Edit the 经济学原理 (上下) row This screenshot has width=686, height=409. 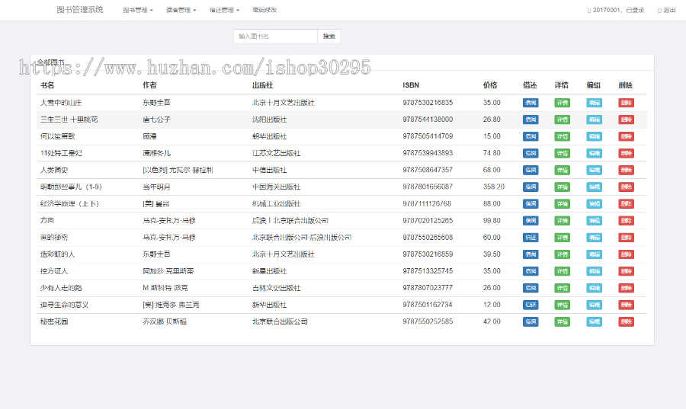[x=594, y=203]
